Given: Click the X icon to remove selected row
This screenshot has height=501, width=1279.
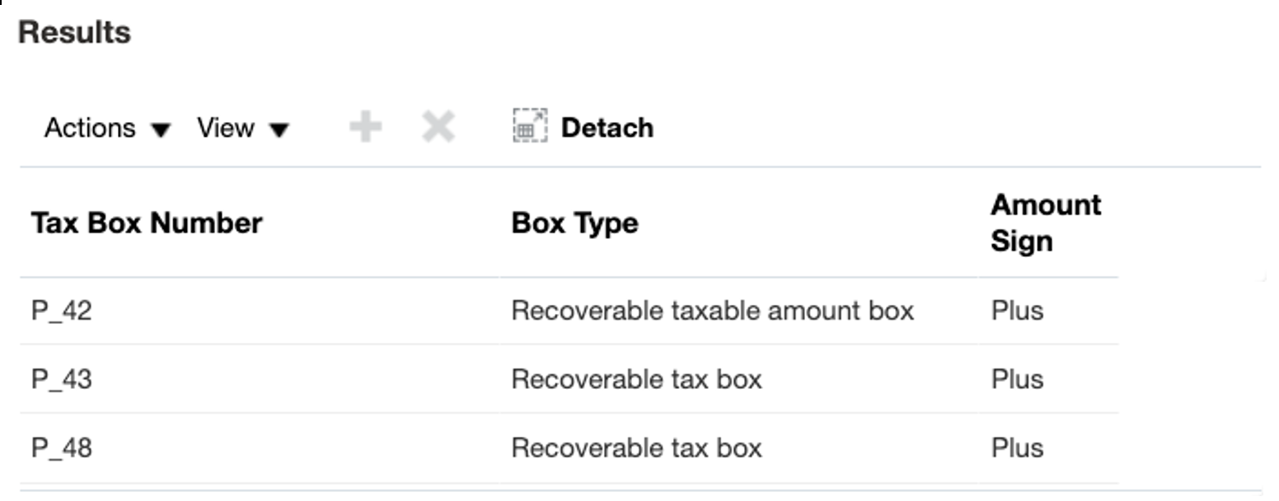Looking at the screenshot, I should 438,127.
